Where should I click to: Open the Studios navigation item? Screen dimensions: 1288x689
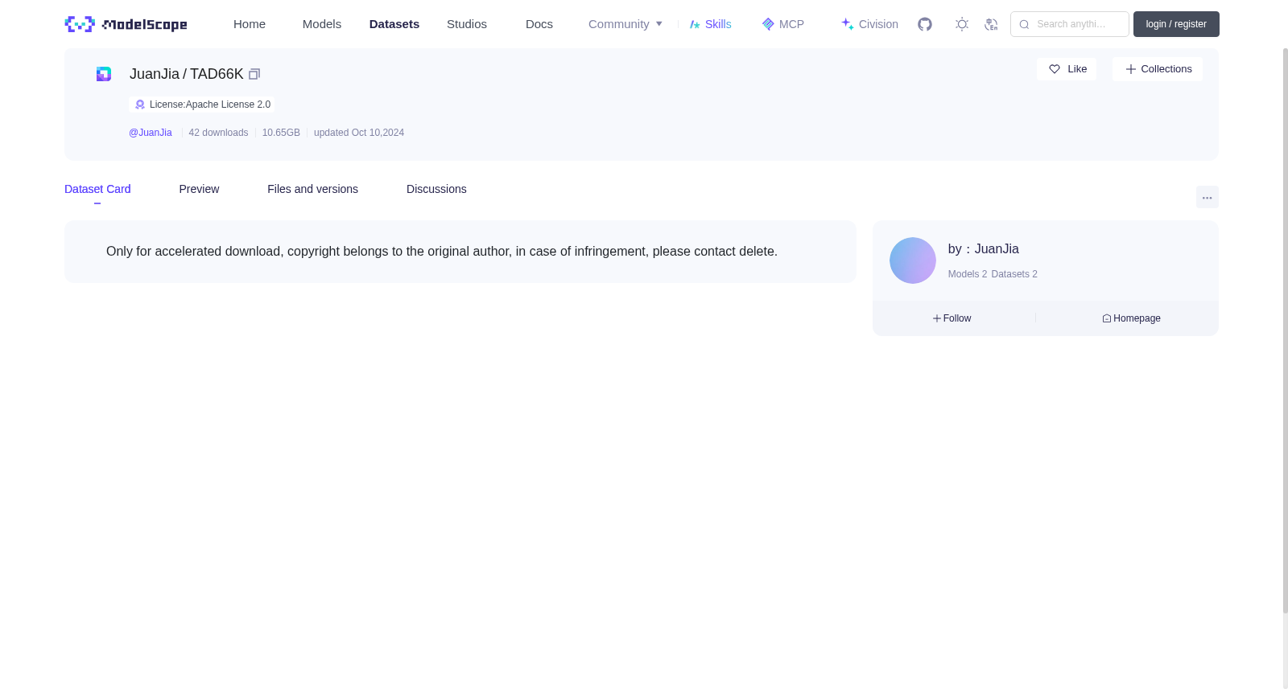pyautogui.click(x=467, y=24)
